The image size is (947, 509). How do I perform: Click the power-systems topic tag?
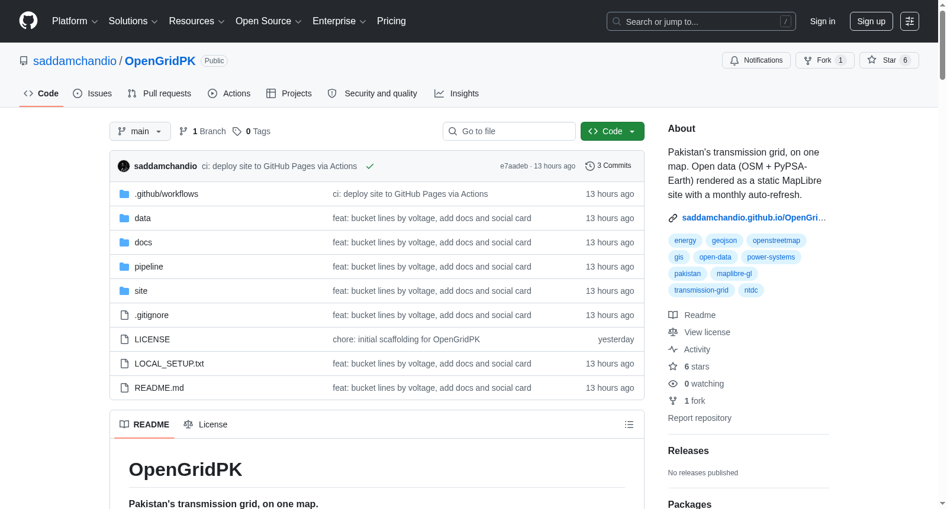771,257
